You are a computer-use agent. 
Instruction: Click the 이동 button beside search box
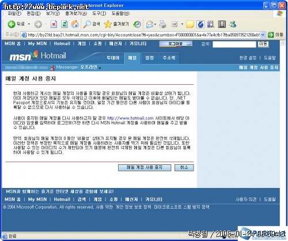(263, 44)
